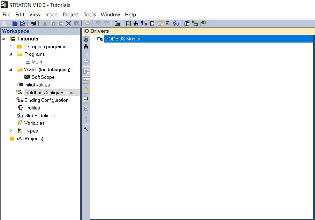Viewport: 315px width, 220px height.
Task: Click the topmost icon in IO Drivers sidebar
Action: pyautogui.click(x=86, y=39)
